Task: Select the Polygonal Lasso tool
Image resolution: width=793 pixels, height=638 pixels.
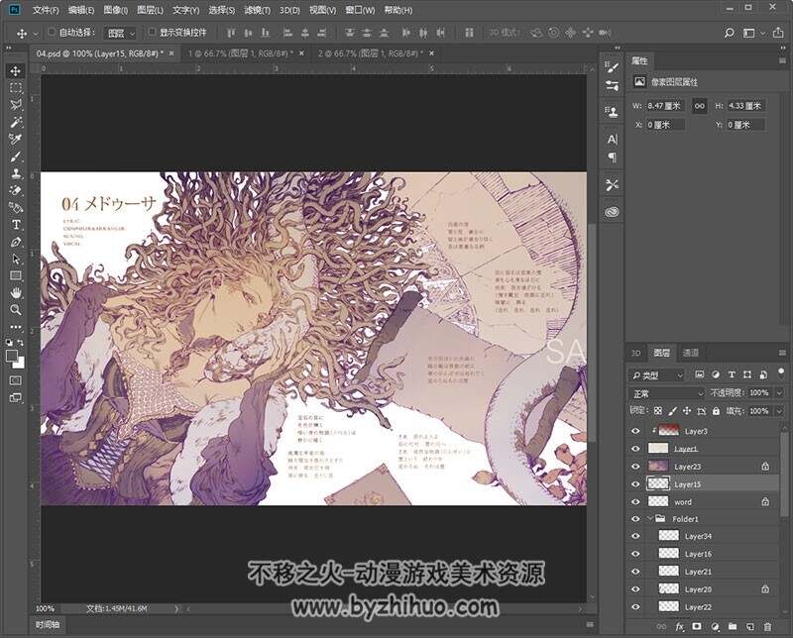Action: [x=16, y=105]
